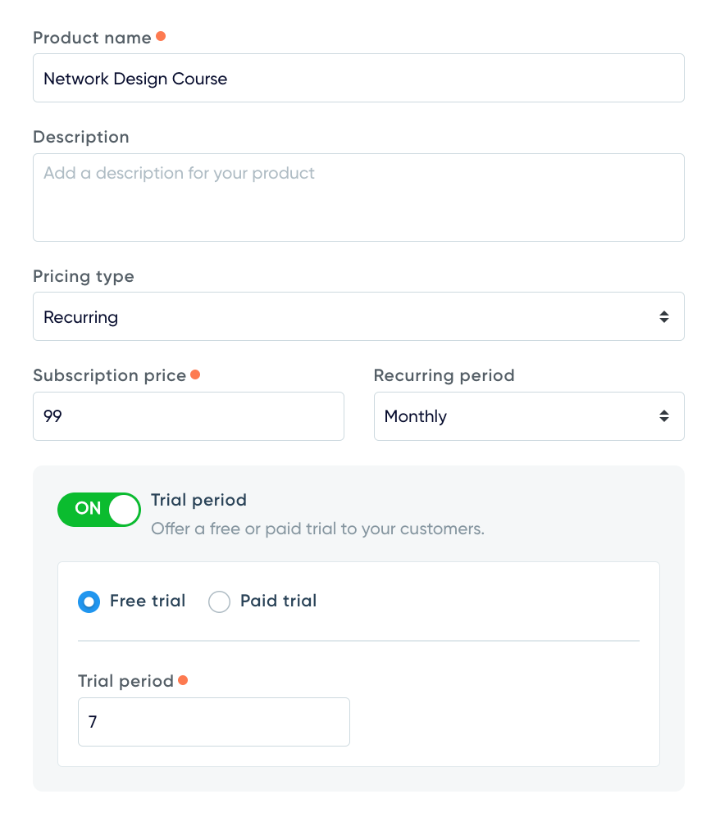Click the "Recurring period" field label
The width and height of the screenshot is (720, 817).
coord(444,375)
